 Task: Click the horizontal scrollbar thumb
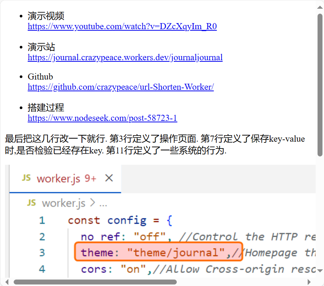[95, 282]
